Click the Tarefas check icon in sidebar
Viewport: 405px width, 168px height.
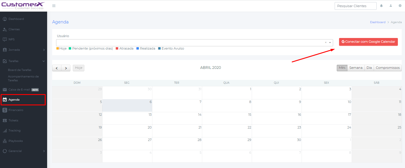click(x=4, y=61)
